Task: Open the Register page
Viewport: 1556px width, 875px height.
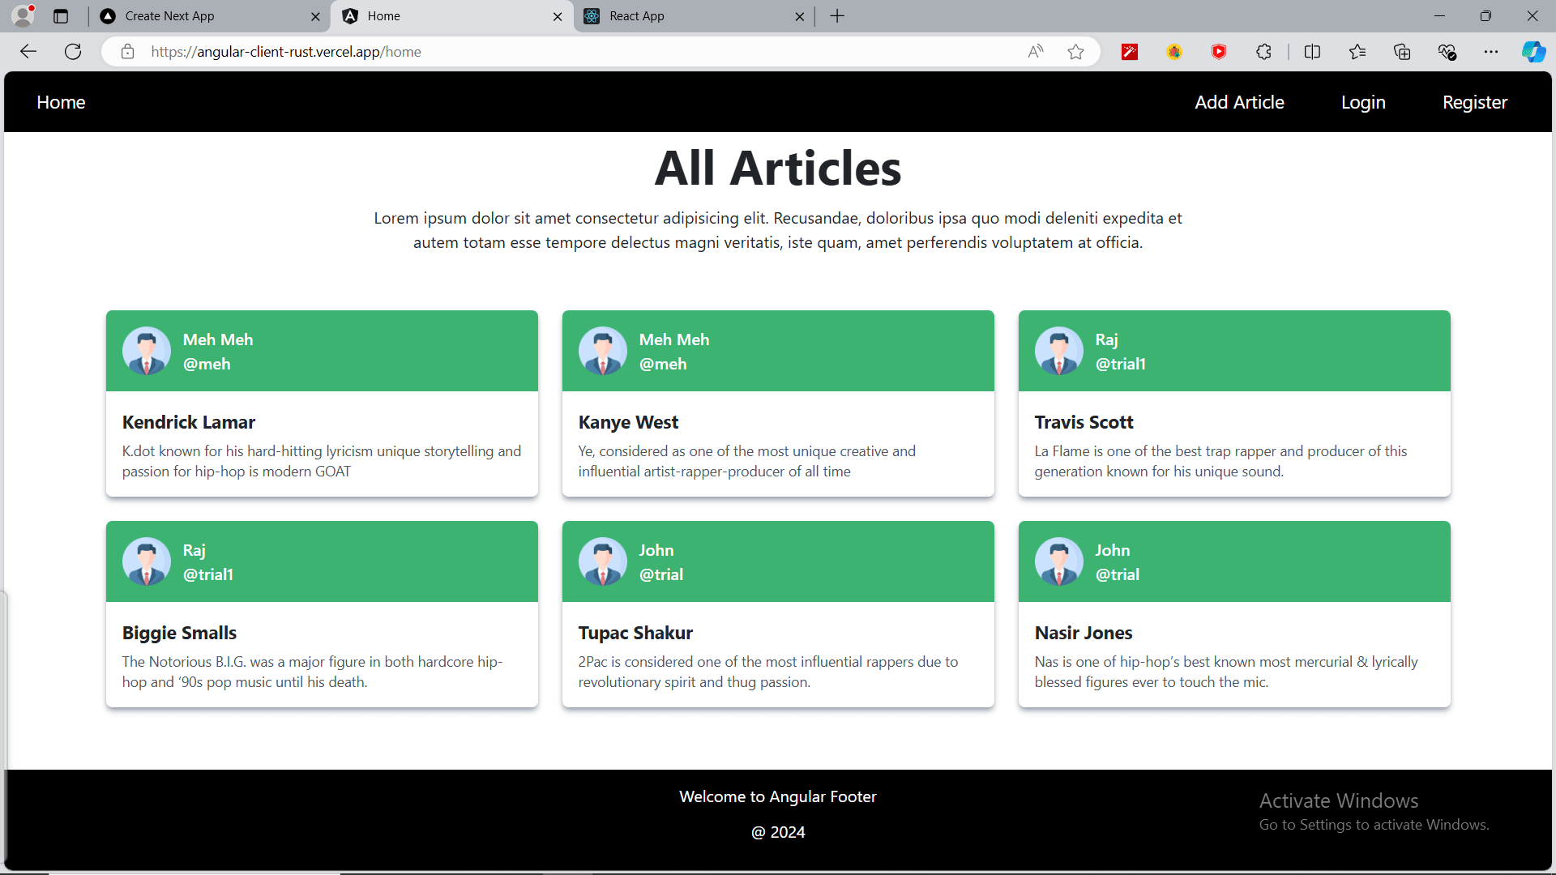Action: (x=1475, y=102)
